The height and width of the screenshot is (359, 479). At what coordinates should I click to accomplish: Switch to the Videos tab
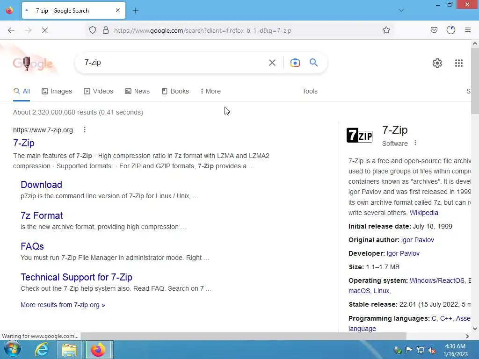pos(98,91)
